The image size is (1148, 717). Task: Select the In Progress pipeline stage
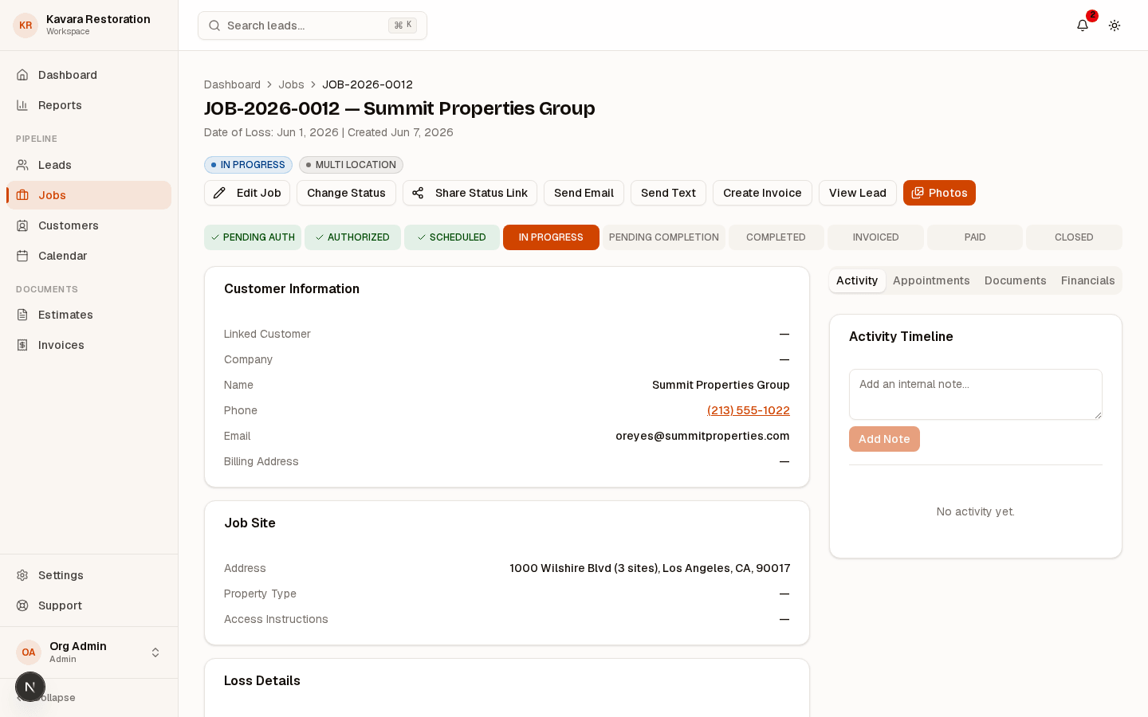[x=551, y=237]
